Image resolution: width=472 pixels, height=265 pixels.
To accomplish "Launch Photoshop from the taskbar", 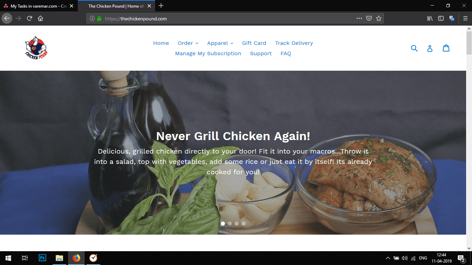I will 43,258.
